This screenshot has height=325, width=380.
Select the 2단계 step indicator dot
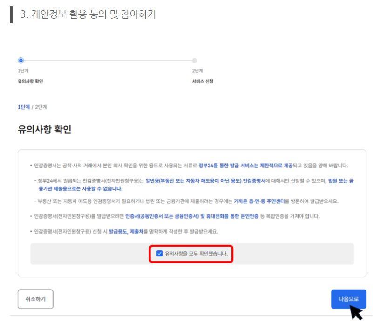coord(194,60)
